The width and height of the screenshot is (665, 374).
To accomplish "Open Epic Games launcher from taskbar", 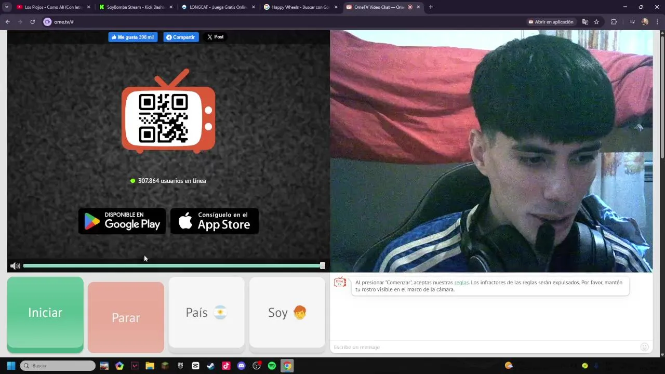I will tap(180, 366).
